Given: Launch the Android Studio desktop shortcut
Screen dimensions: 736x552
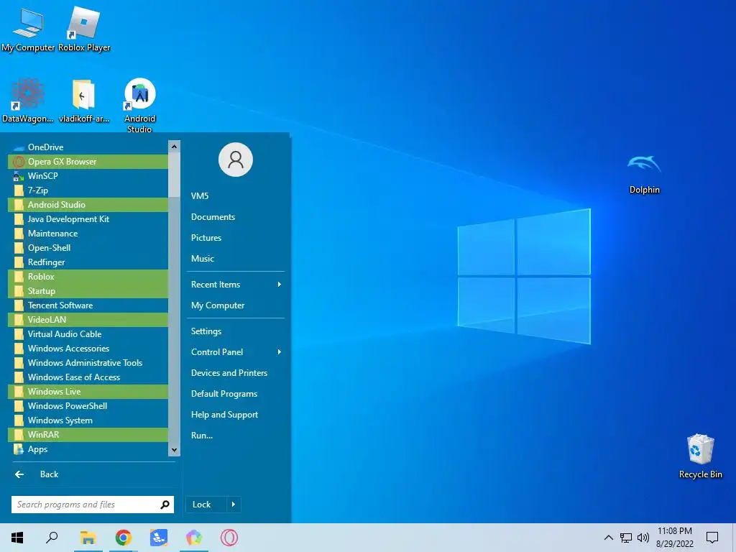Looking at the screenshot, I should (139, 105).
